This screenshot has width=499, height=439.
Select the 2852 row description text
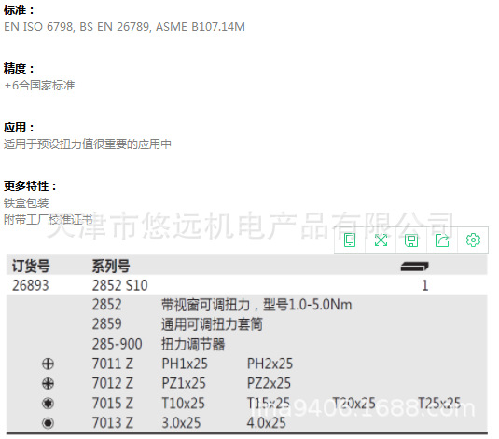256,305
